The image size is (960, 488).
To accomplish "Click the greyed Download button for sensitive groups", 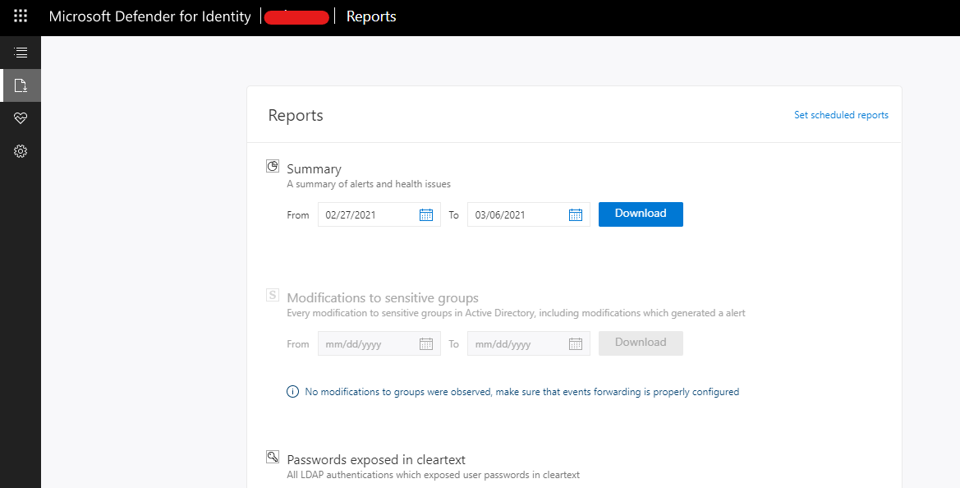I will pos(641,343).
